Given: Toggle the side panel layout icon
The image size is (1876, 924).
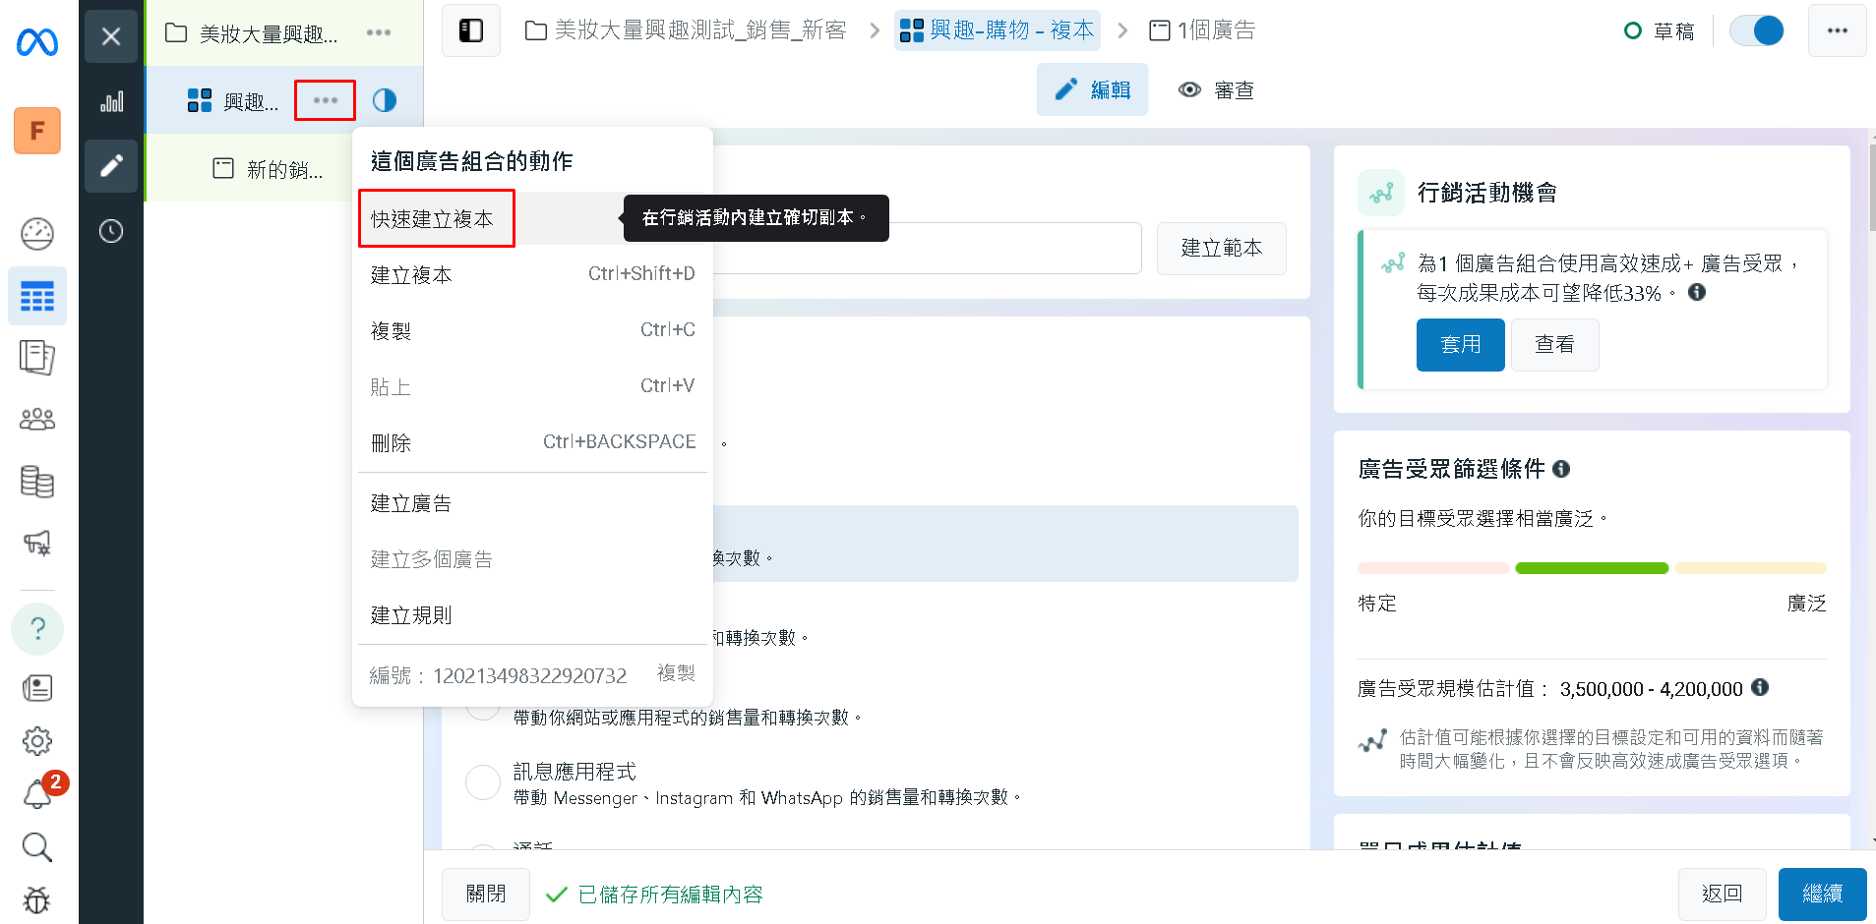Looking at the screenshot, I should (x=471, y=30).
